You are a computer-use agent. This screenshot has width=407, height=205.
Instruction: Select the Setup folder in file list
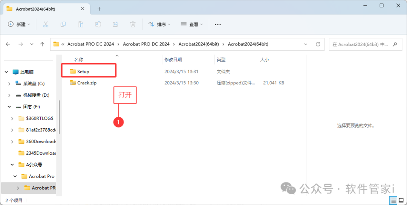(x=83, y=71)
